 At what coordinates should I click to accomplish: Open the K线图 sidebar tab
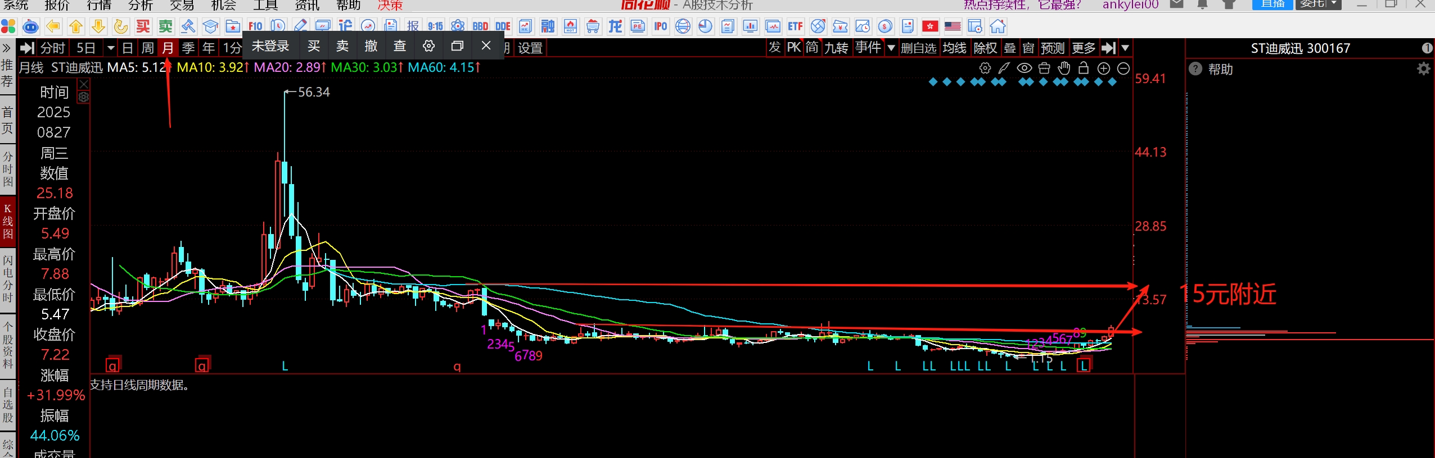8,221
